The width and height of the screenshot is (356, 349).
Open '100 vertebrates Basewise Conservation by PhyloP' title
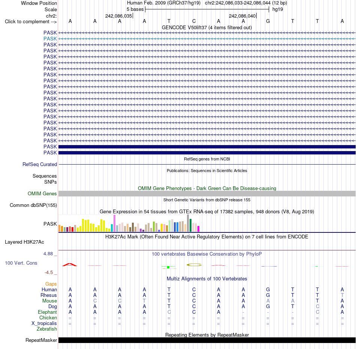207,254
